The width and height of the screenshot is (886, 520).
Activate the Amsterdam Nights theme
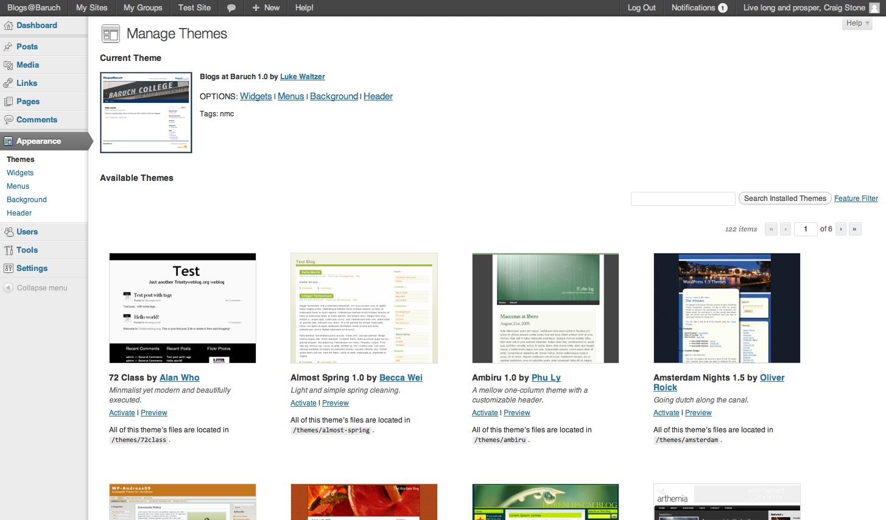click(x=666, y=413)
